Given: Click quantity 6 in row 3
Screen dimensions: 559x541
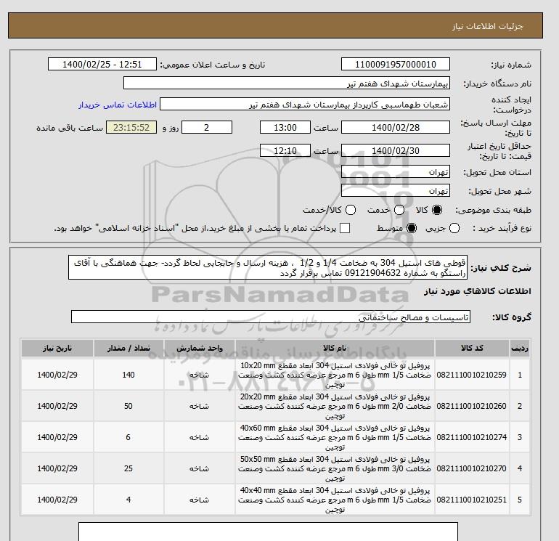Looking at the screenshot, I should (x=128, y=437).
